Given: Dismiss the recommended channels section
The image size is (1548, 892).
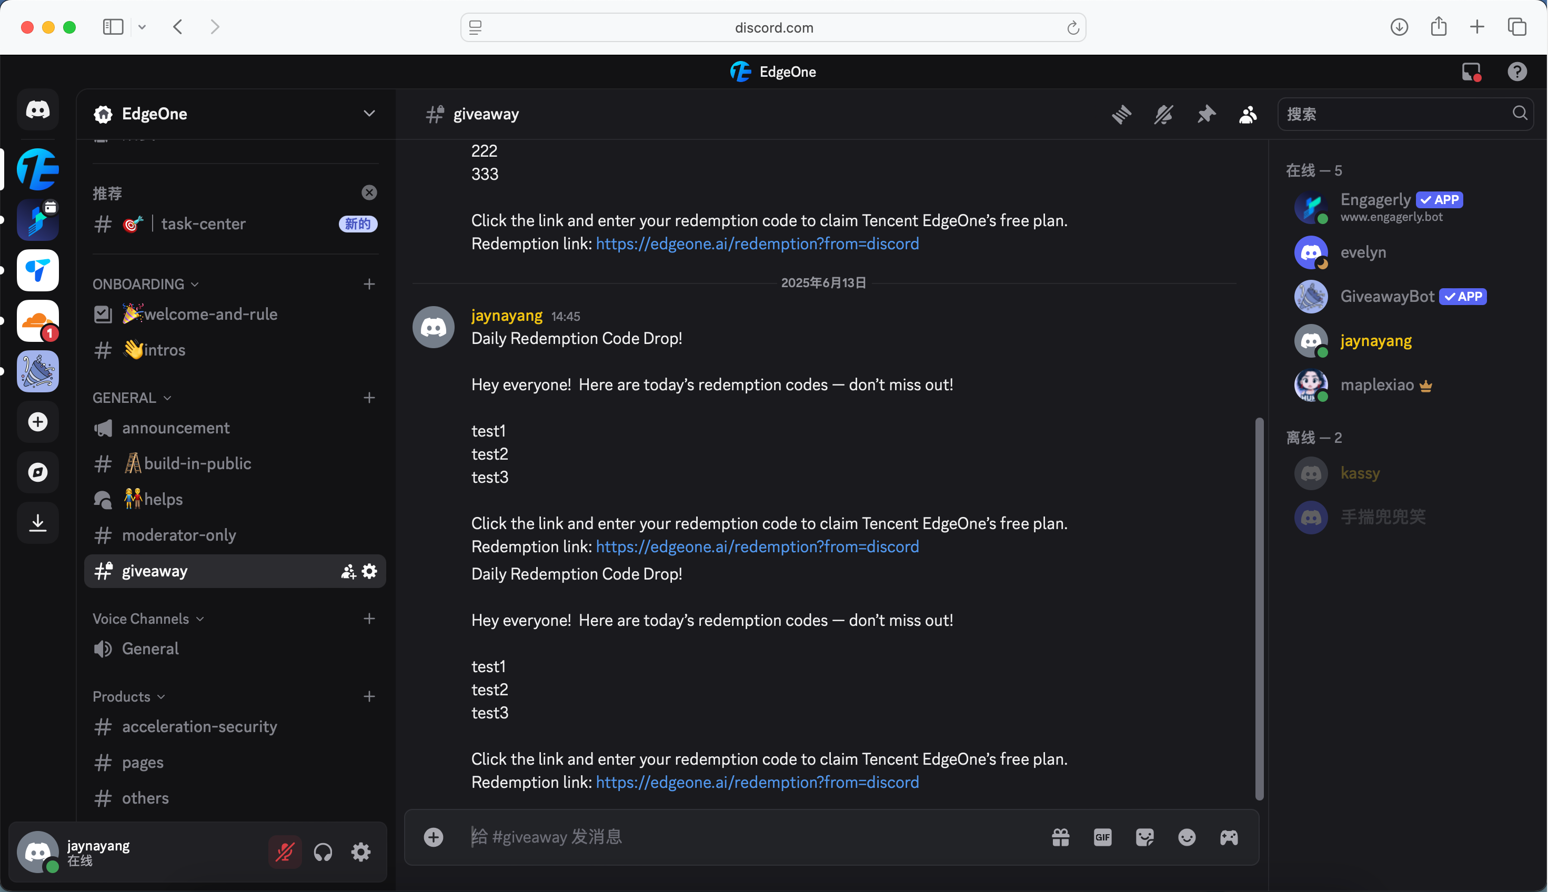Looking at the screenshot, I should point(369,193).
